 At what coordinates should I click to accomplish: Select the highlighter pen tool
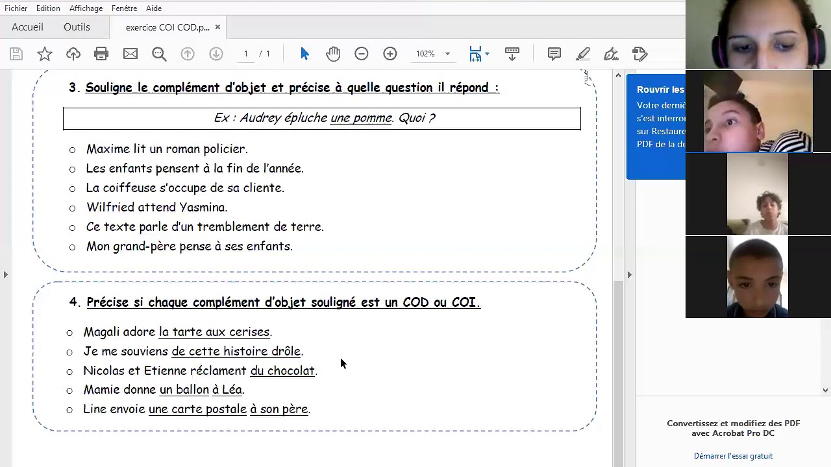582,54
